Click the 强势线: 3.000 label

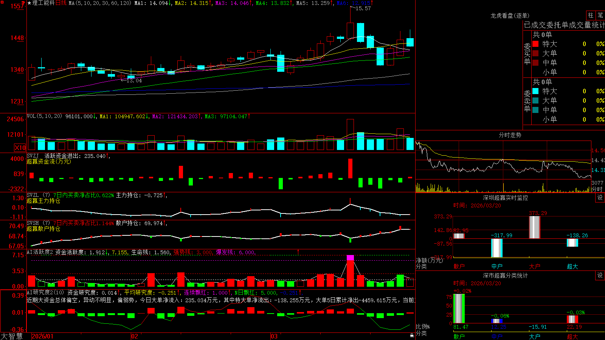pos(193,252)
